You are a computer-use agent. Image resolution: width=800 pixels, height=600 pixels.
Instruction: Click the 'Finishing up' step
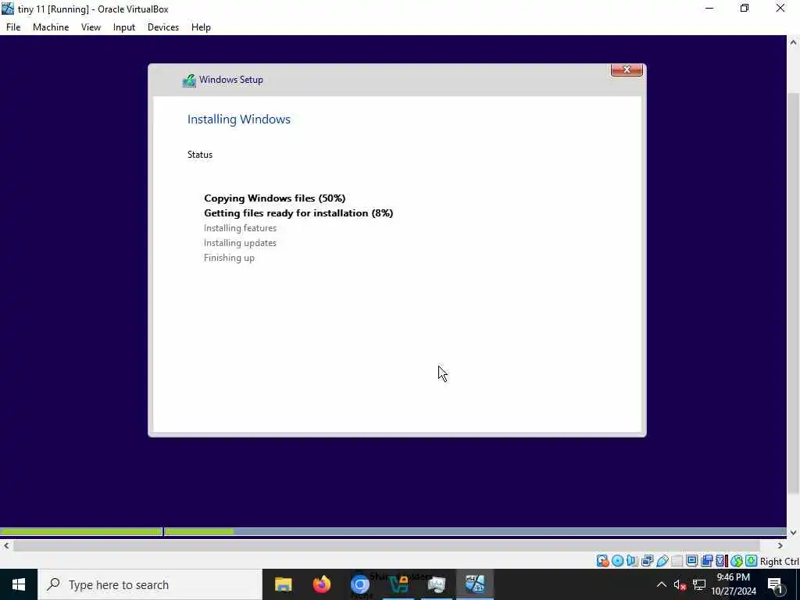[x=229, y=258]
